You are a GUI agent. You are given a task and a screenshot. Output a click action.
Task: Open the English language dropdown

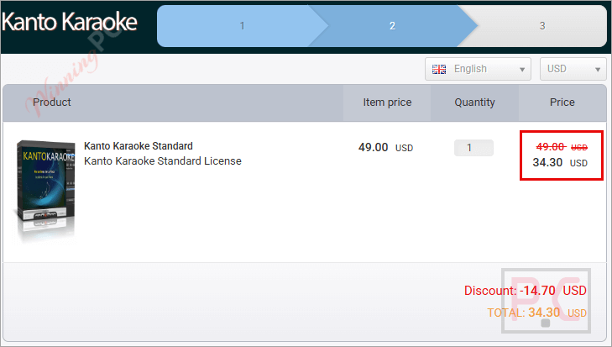478,69
